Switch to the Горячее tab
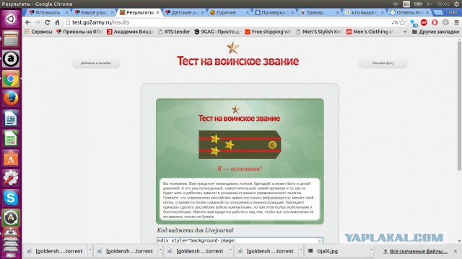Viewport: 462px width, 259px height. [226, 12]
